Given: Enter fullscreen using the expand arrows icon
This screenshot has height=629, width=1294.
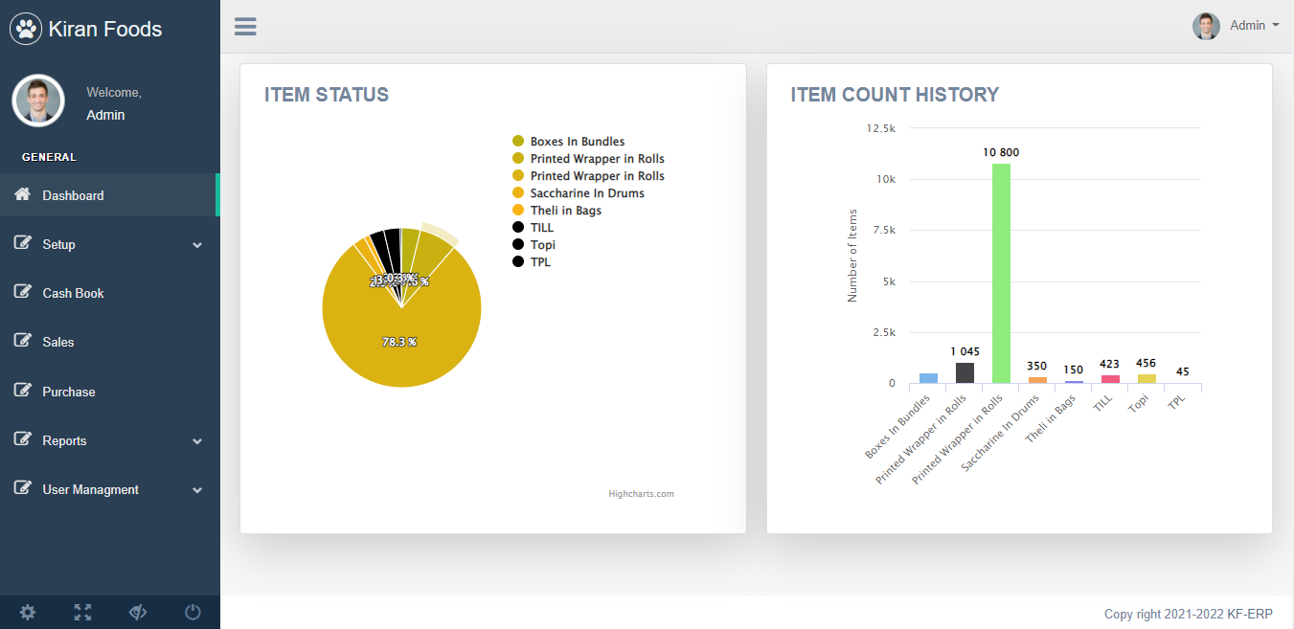Looking at the screenshot, I should tap(82, 612).
